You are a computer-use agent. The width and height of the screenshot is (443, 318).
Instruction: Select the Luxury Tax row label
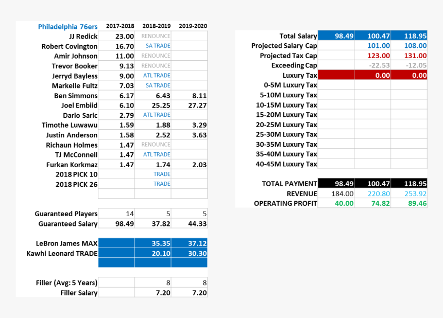[x=300, y=76]
